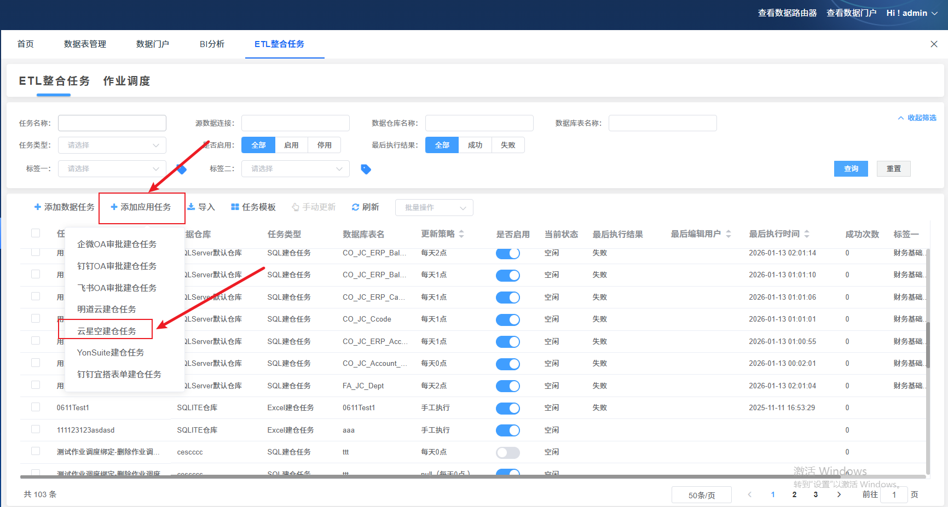Select 云星空建仓任务 from the menu
The image size is (948, 507).
pyautogui.click(x=107, y=331)
